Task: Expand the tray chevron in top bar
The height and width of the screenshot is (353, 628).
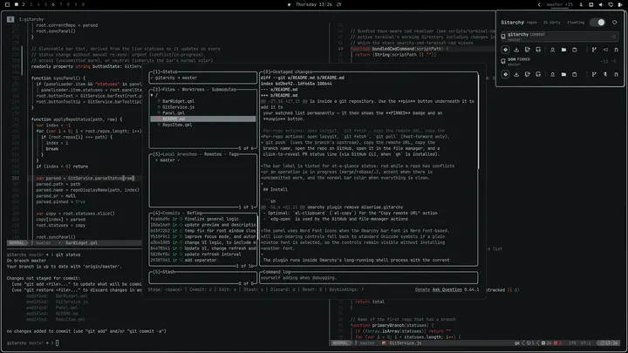Action: click(539, 4)
